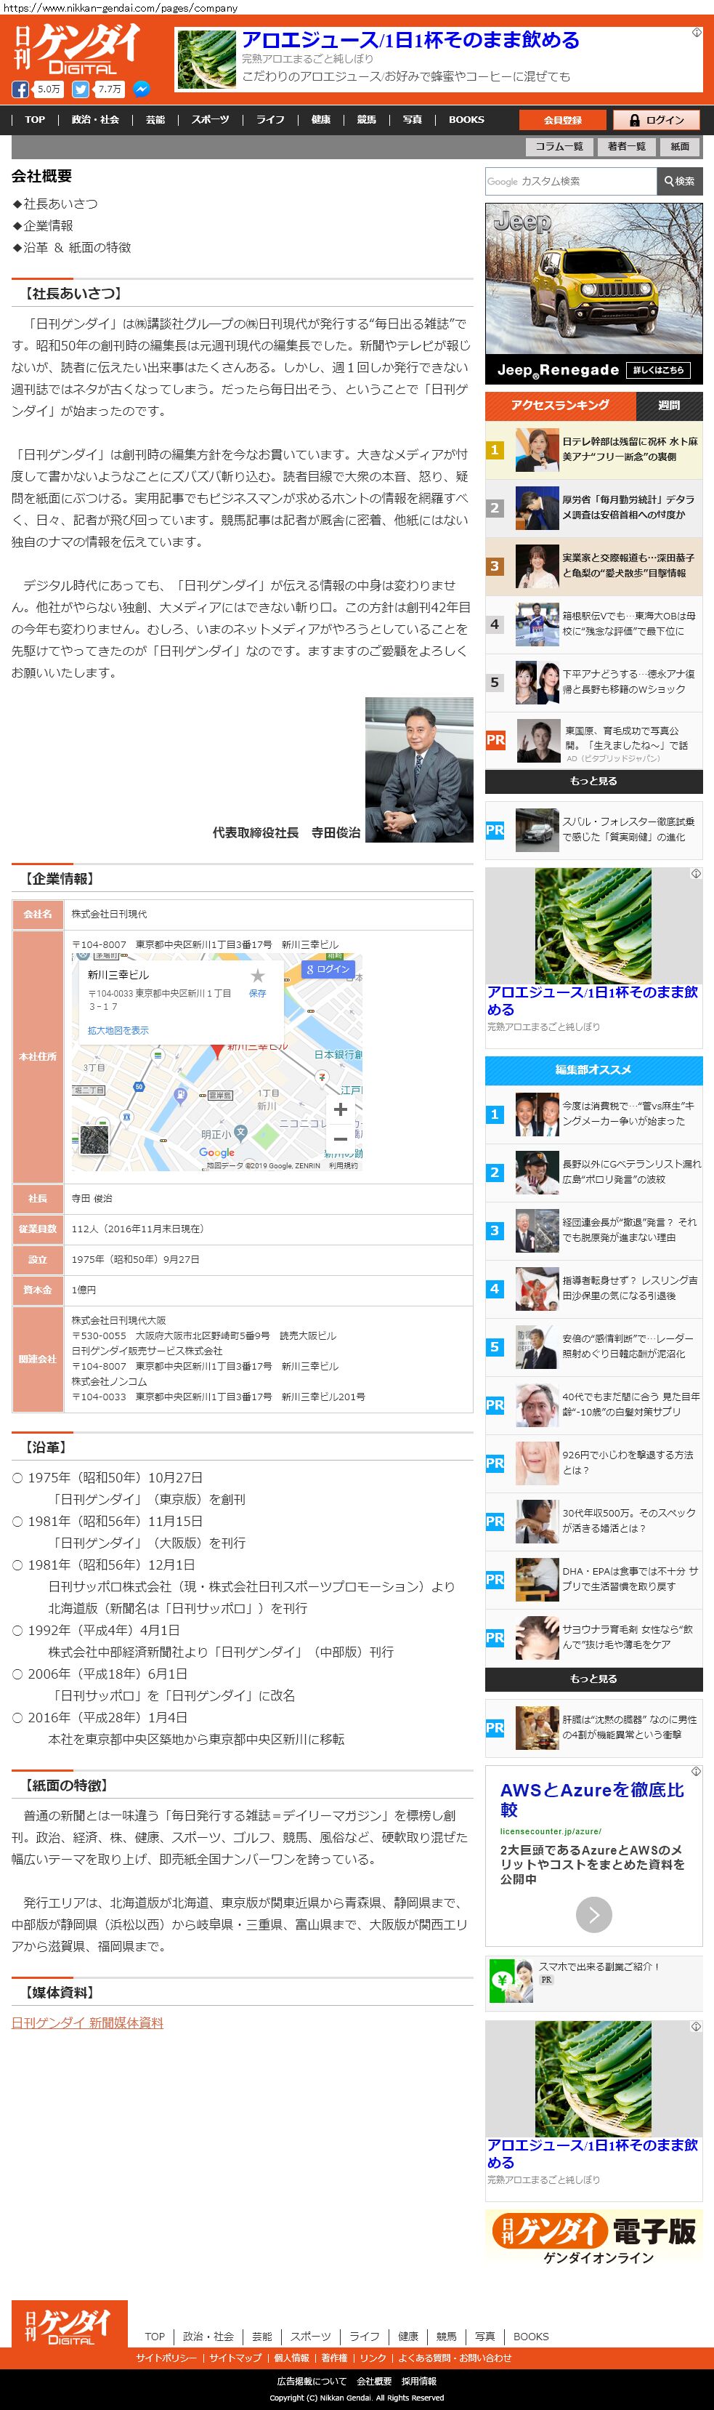The width and height of the screenshot is (714, 2410).
Task: Open the 芸能 menu item
Action: [155, 120]
